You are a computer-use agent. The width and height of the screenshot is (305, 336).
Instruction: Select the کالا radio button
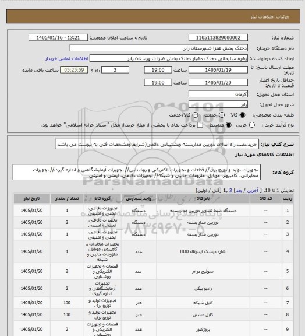click(x=242, y=115)
